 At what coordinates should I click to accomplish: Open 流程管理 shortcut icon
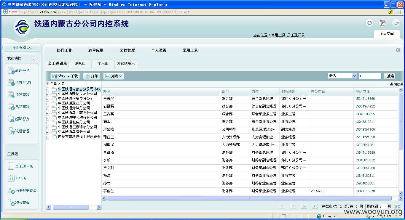[x=11, y=131]
